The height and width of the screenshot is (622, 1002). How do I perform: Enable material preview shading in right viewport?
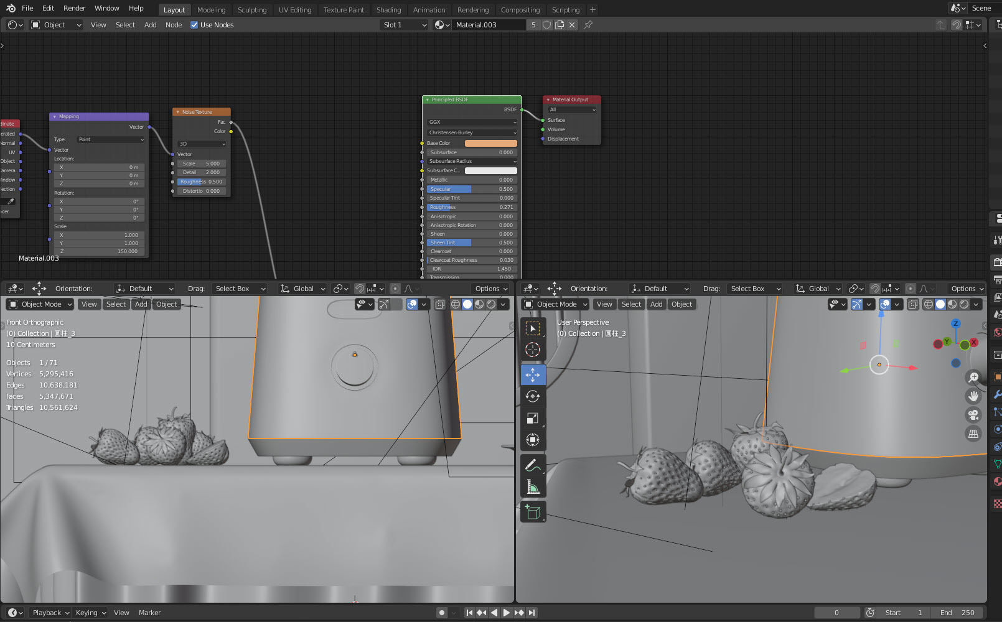tap(952, 304)
